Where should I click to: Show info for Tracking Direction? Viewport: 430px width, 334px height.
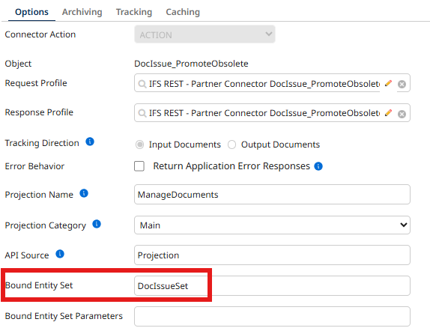tap(90, 142)
